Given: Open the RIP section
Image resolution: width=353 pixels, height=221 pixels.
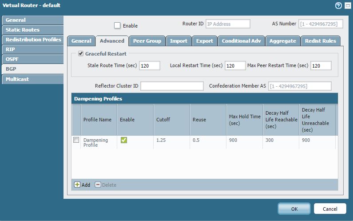Looking at the screenshot, I should coord(33,49).
